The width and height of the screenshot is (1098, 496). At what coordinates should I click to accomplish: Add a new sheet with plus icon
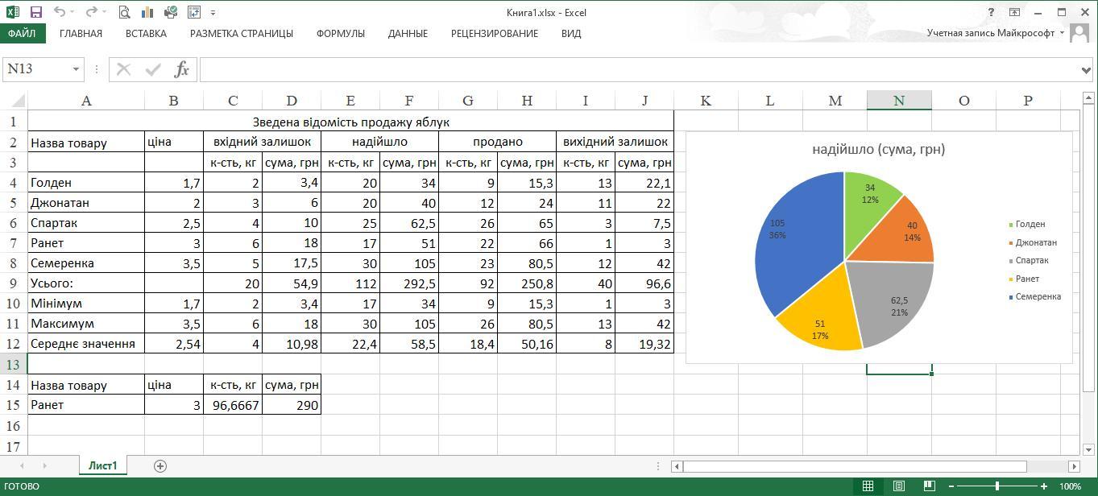[x=160, y=465]
